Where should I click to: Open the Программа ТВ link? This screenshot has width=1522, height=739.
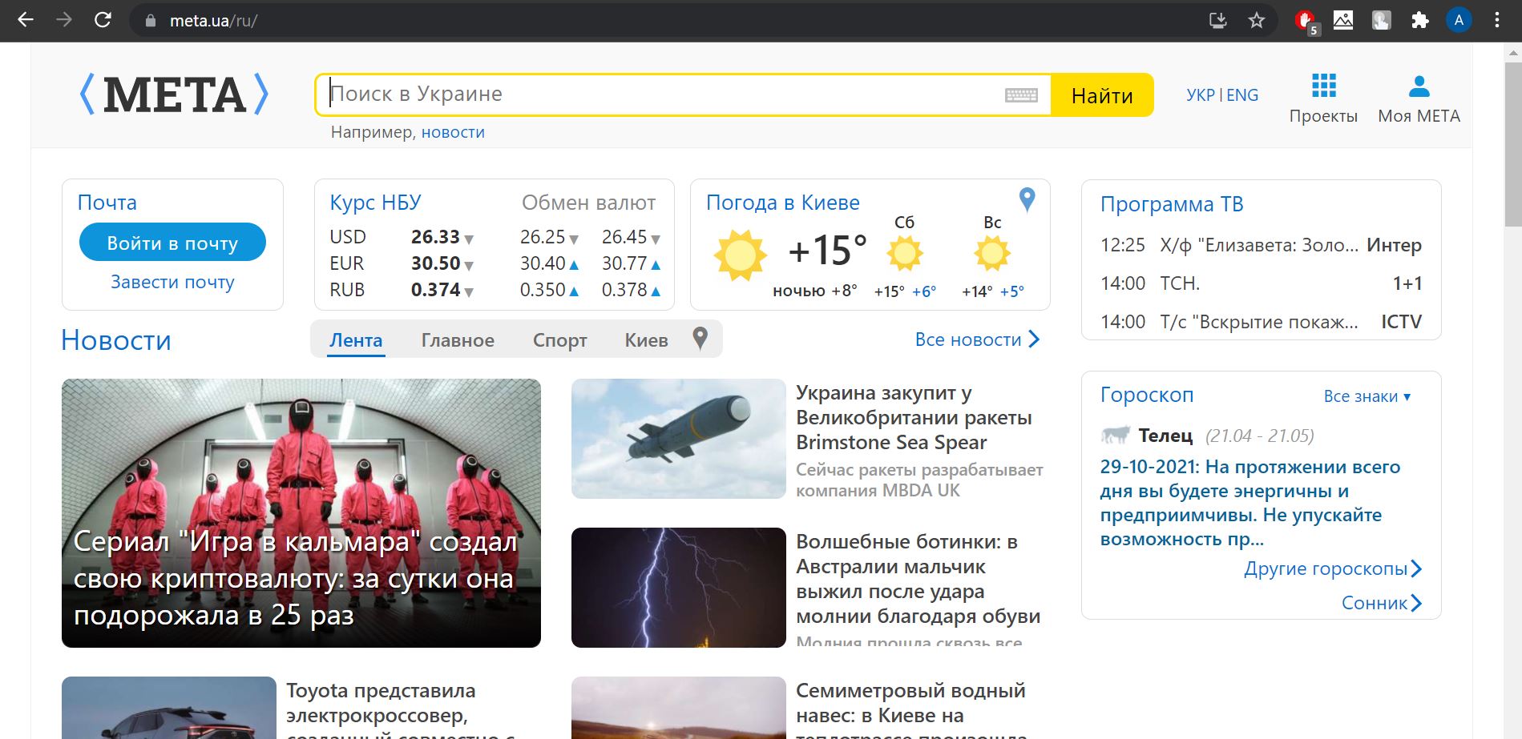[x=1172, y=204]
